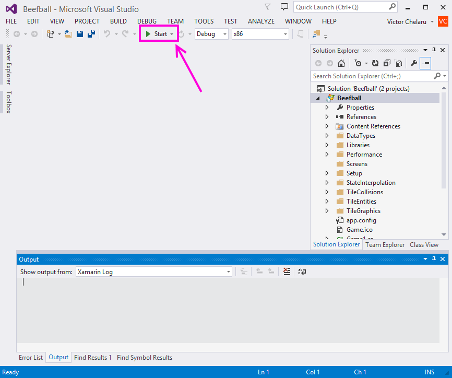
Task: Open project Properties using the wrench icon
Action: (x=414, y=63)
